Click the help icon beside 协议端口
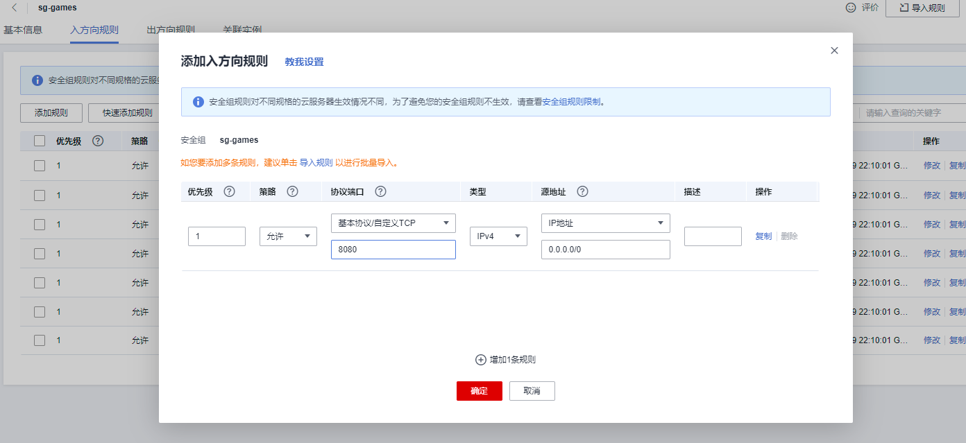The width and height of the screenshot is (966, 443). (380, 192)
